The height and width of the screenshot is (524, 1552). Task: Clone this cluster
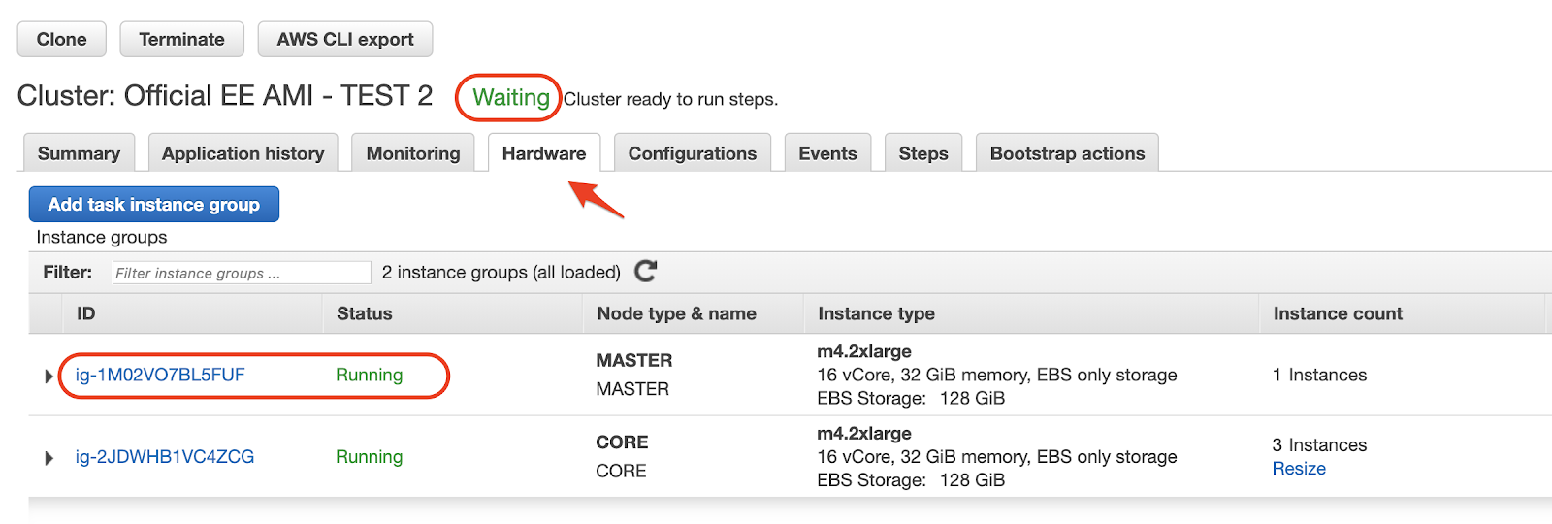61,39
